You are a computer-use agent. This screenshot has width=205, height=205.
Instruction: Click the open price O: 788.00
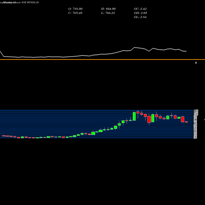(x=75, y=9)
